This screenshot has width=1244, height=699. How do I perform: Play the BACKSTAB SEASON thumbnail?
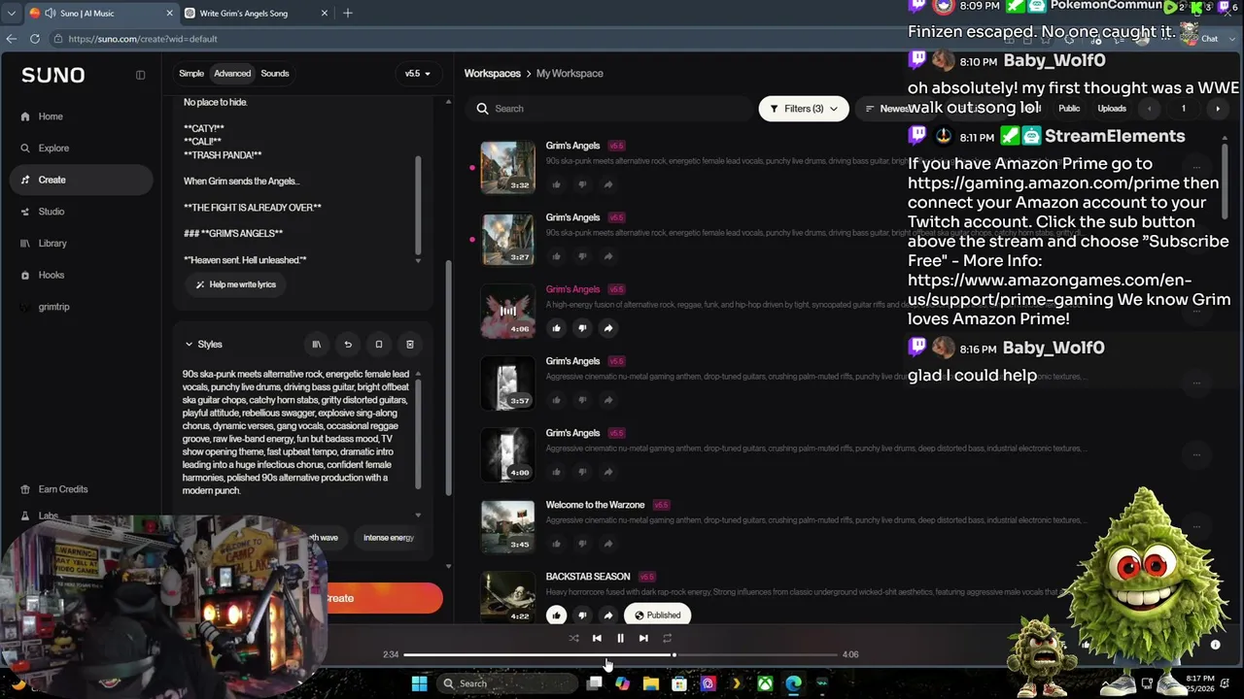[x=508, y=597]
